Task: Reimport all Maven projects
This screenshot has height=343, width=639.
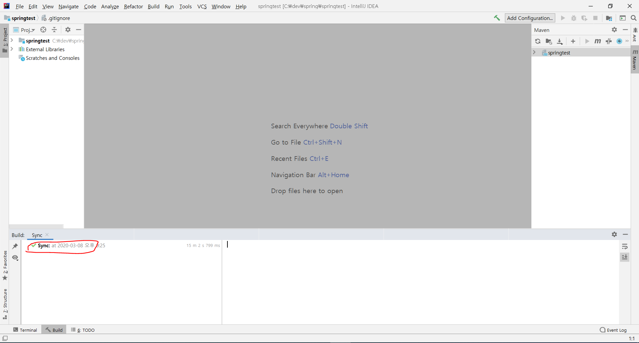Action: pyautogui.click(x=538, y=41)
